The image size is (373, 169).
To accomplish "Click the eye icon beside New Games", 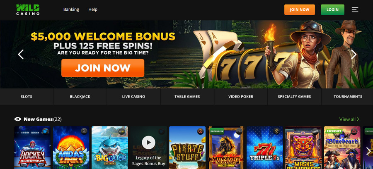I will point(17,119).
